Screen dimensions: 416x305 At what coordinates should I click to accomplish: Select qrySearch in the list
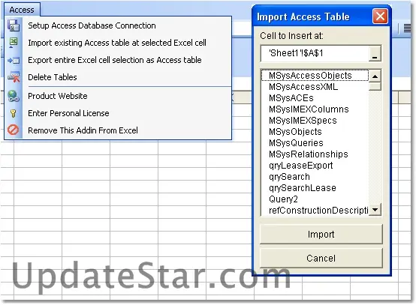click(315, 177)
